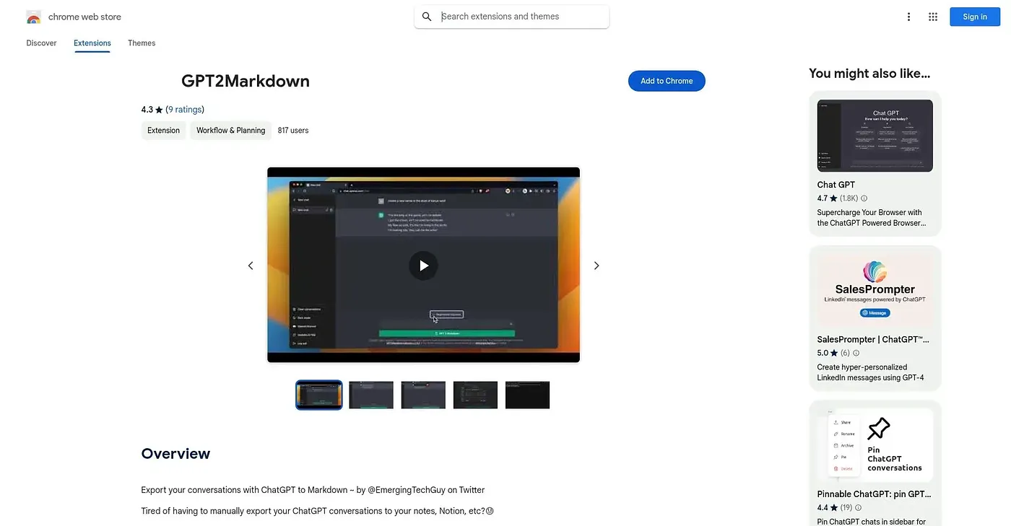1011x526 pixels.
Task: Advance to next screenshot with right arrow
Action: [x=596, y=266]
